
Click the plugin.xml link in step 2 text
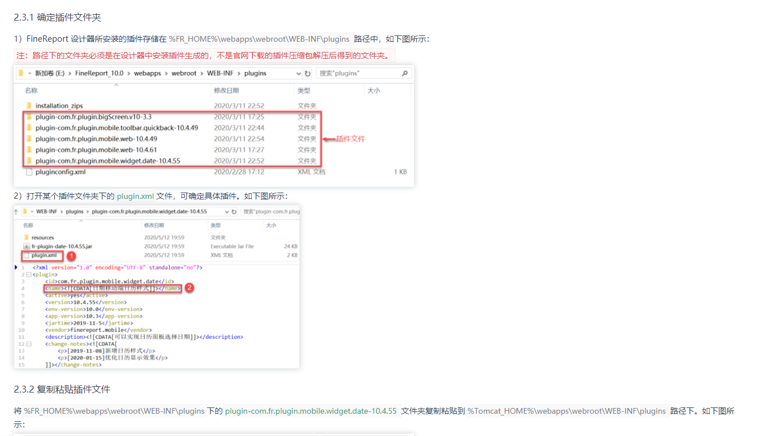click(x=136, y=196)
